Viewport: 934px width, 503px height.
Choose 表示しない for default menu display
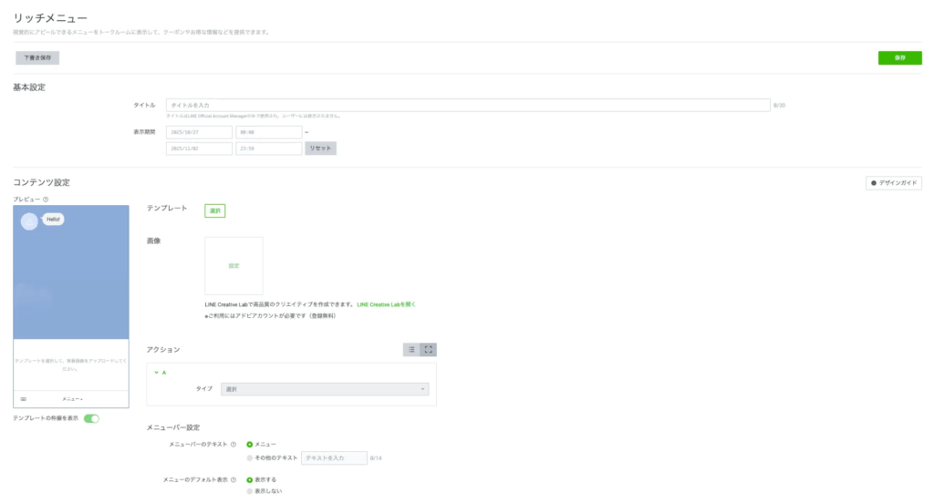(x=250, y=491)
